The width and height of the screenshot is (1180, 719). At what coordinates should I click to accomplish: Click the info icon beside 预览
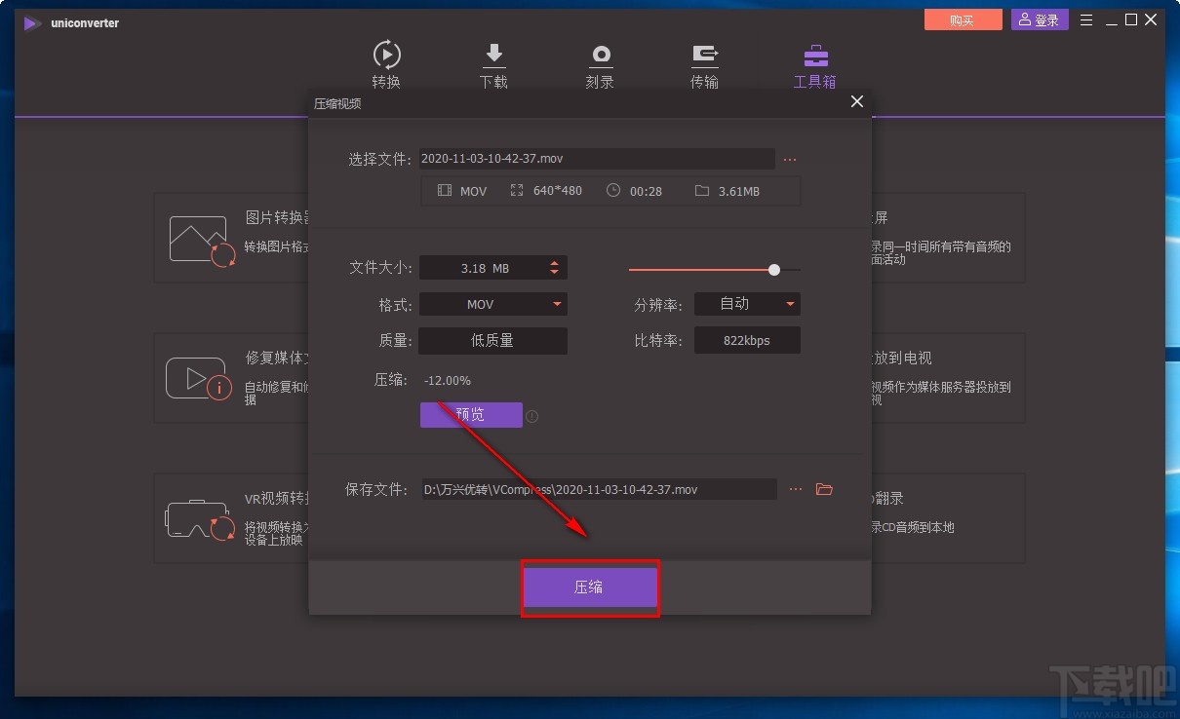[531, 415]
